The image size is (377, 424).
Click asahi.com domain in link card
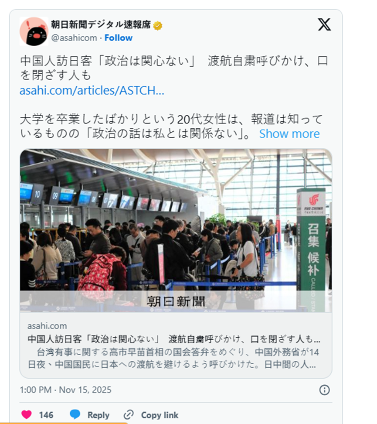[47, 326]
